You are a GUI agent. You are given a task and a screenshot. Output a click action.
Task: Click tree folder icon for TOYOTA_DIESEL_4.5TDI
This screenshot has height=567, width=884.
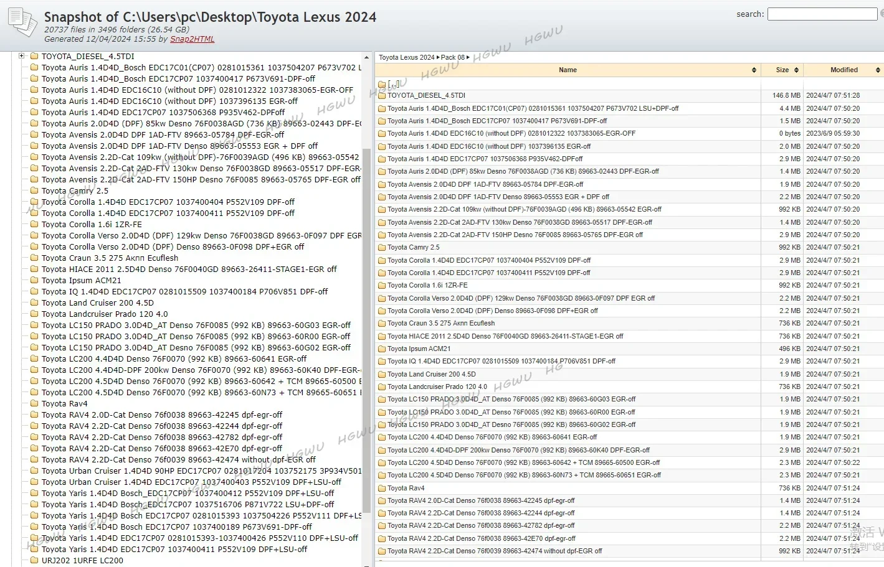click(x=35, y=56)
